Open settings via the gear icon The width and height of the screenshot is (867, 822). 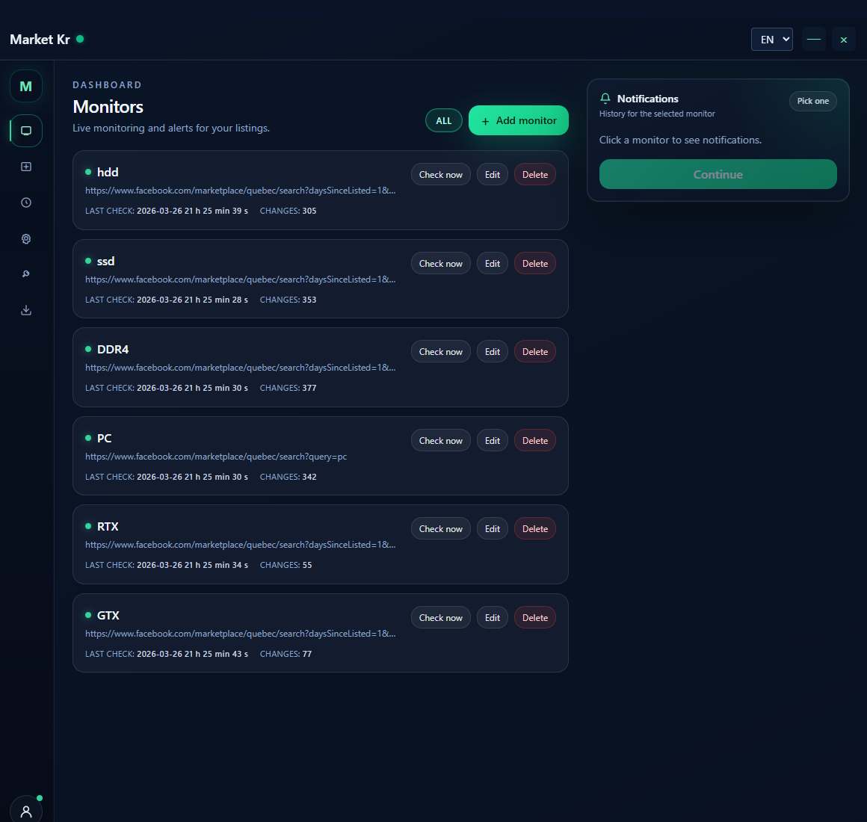pos(26,238)
